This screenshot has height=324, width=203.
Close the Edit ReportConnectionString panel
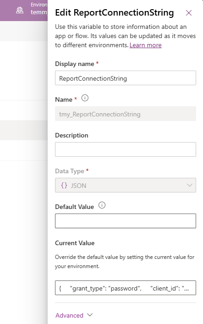click(x=188, y=13)
